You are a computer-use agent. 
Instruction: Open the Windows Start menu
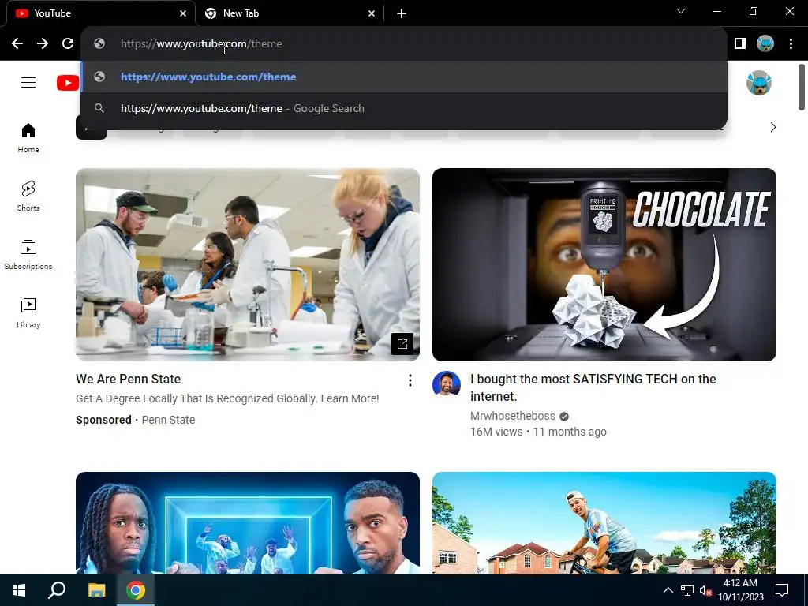click(19, 590)
